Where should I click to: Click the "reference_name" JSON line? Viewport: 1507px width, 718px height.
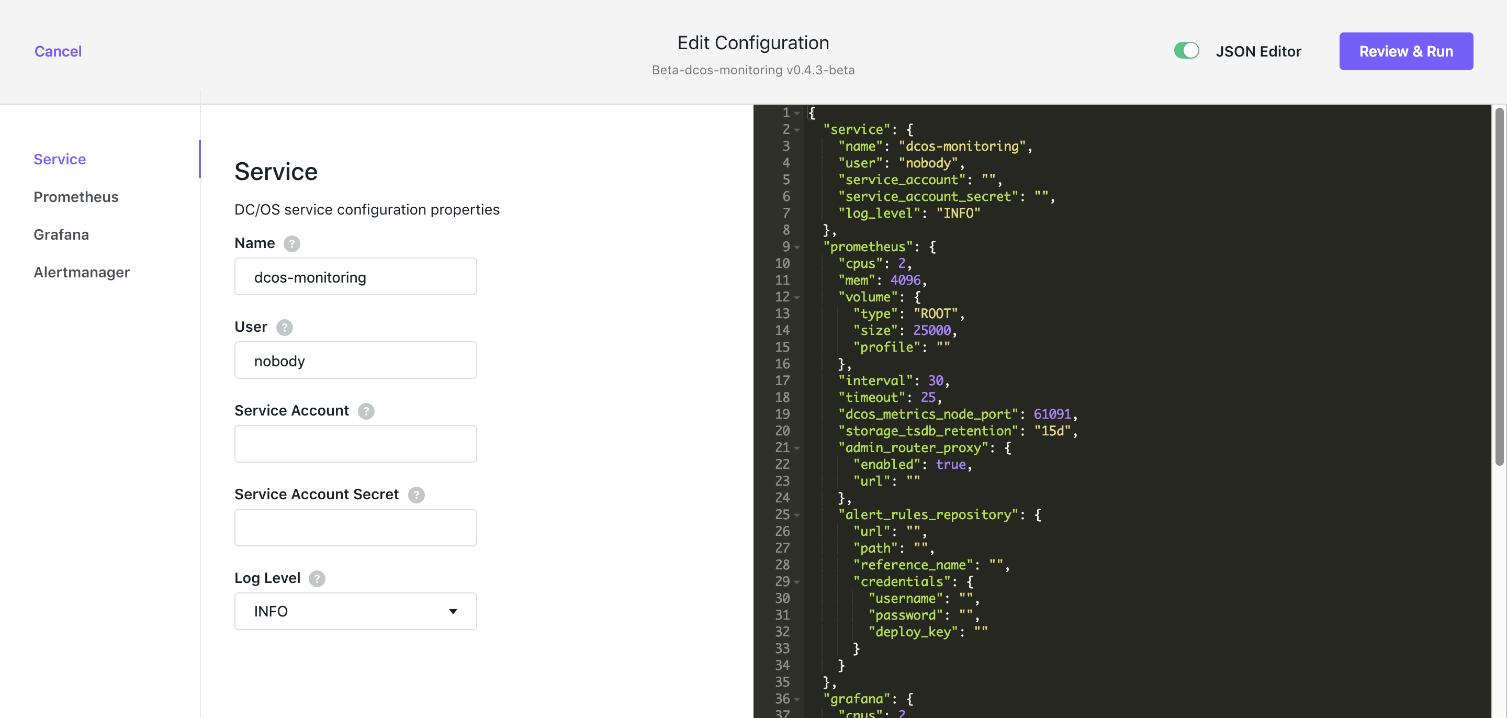[931, 565]
